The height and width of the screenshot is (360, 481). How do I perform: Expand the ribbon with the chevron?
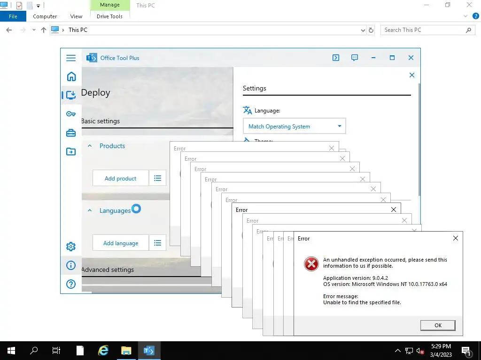[465, 16]
